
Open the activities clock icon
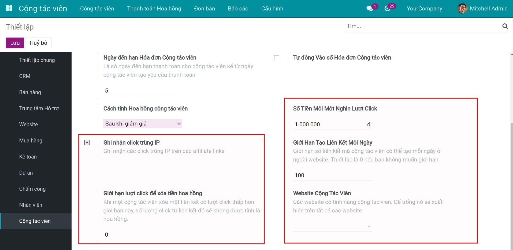(388, 8)
